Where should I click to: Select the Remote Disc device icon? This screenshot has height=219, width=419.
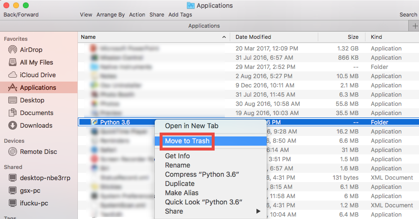tap(13, 152)
